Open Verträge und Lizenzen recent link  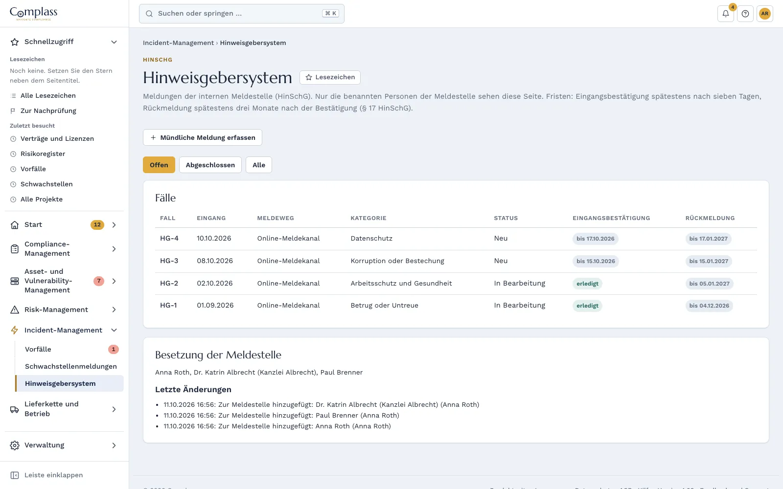coord(57,139)
